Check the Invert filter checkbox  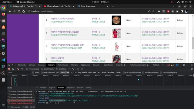(x=33, y=73)
